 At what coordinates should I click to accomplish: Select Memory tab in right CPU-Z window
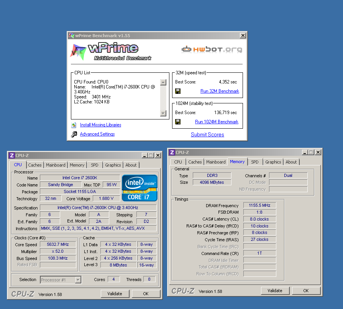pyautogui.click(x=237, y=162)
